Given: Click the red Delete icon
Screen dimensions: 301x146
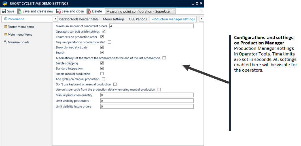Looking at the screenshot, I should point(89,11).
